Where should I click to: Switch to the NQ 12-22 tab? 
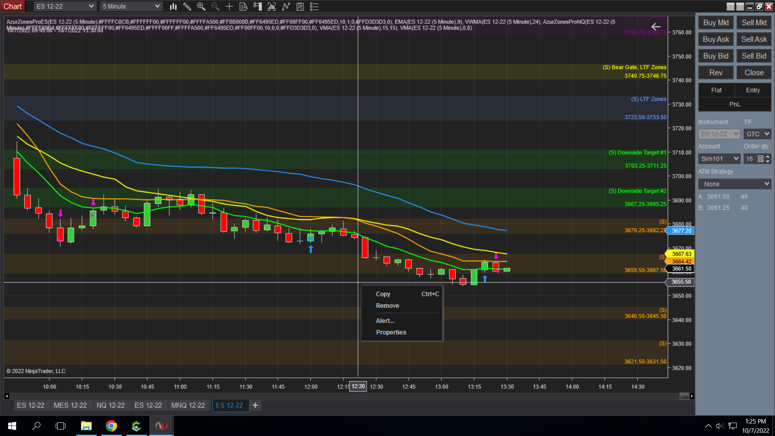pyautogui.click(x=111, y=405)
